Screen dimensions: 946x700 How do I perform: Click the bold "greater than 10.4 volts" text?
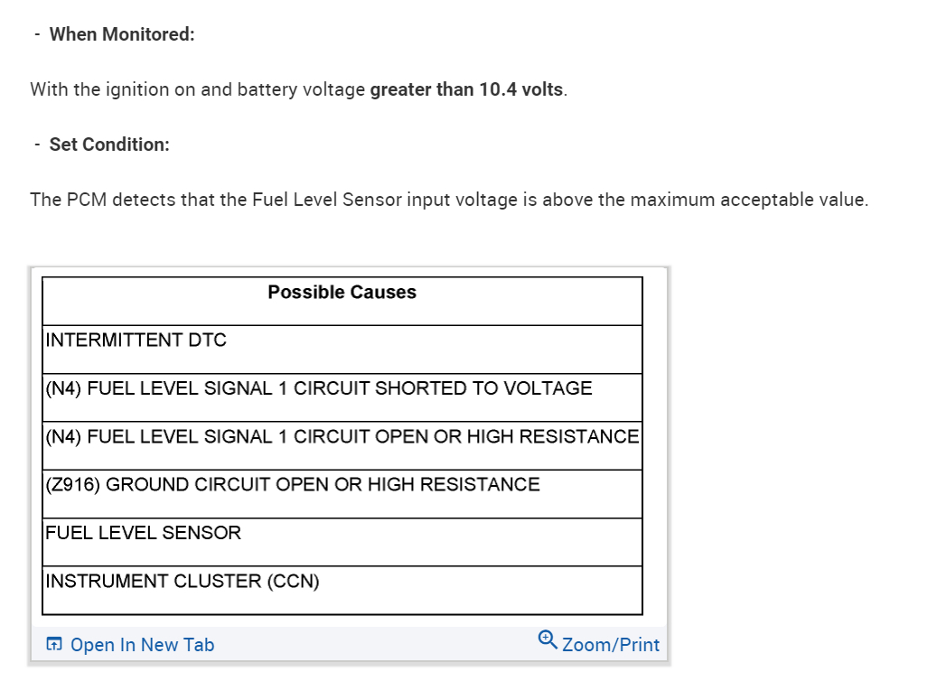[466, 90]
